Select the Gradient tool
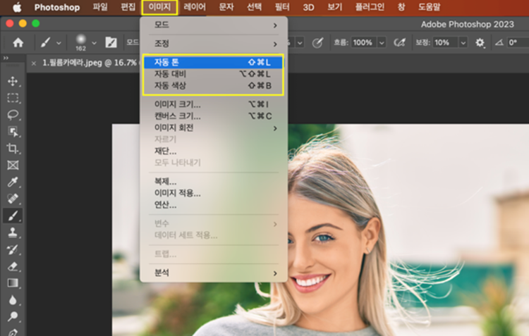The image size is (529, 336). pos(13,283)
